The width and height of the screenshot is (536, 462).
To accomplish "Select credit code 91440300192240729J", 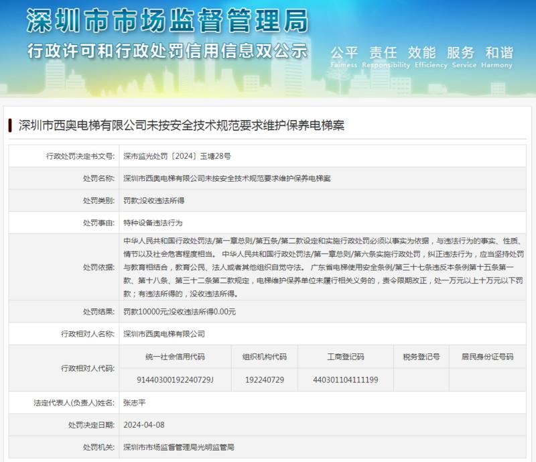I will pos(175,380).
